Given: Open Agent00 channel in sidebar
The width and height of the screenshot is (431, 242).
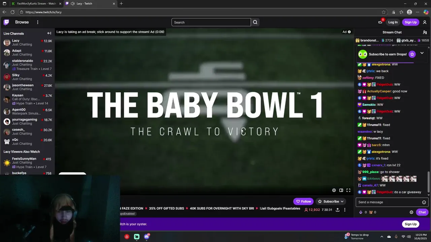Looking at the screenshot, I should coord(27,112).
